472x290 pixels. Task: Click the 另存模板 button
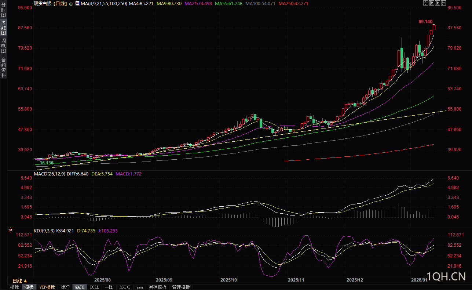point(158,287)
